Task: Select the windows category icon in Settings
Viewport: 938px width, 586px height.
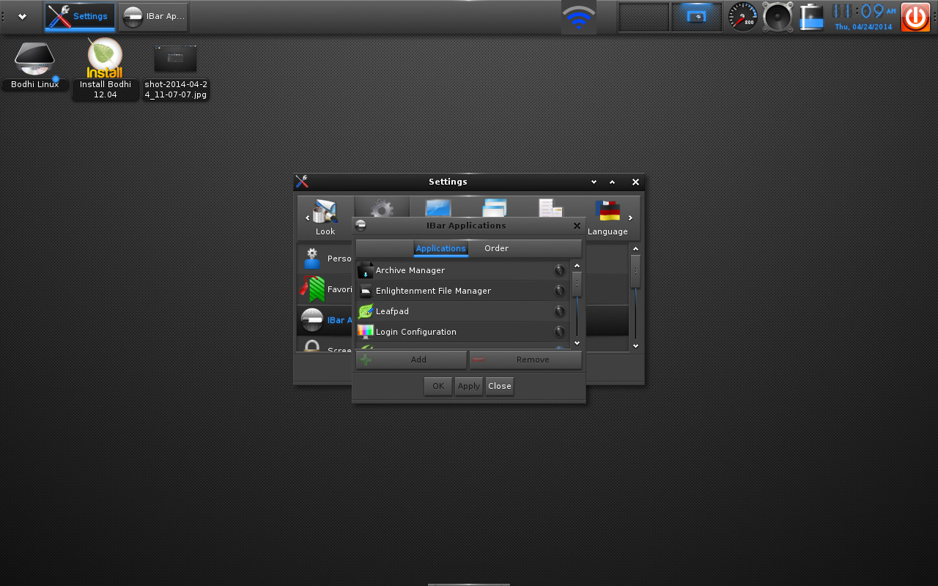Action: click(495, 209)
